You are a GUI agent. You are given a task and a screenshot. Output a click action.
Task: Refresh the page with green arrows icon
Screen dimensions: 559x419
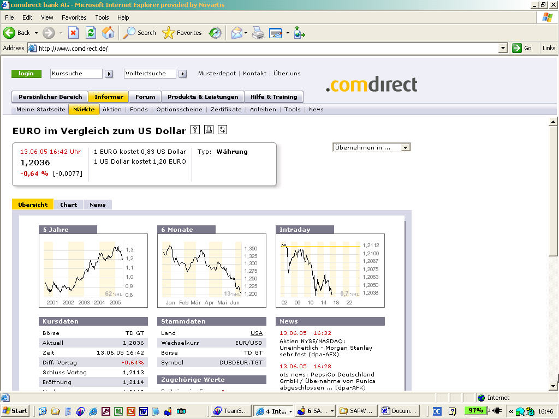pos(91,33)
